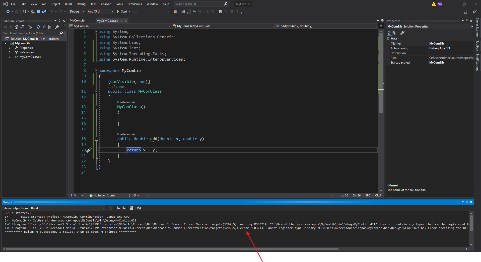Toggle auto-hide pin on Output panel
The image size is (481, 262).
(467, 202)
